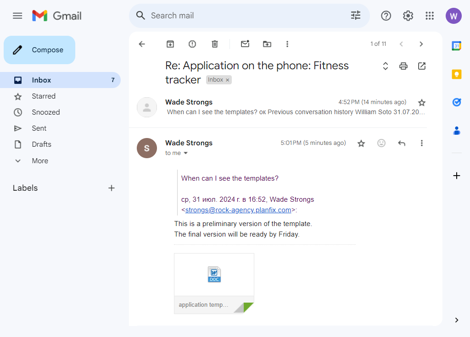Image resolution: width=470 pixels, height=337 pixels.
Task: Open the Google Keep side panel
Action: [x=457, y=74]
